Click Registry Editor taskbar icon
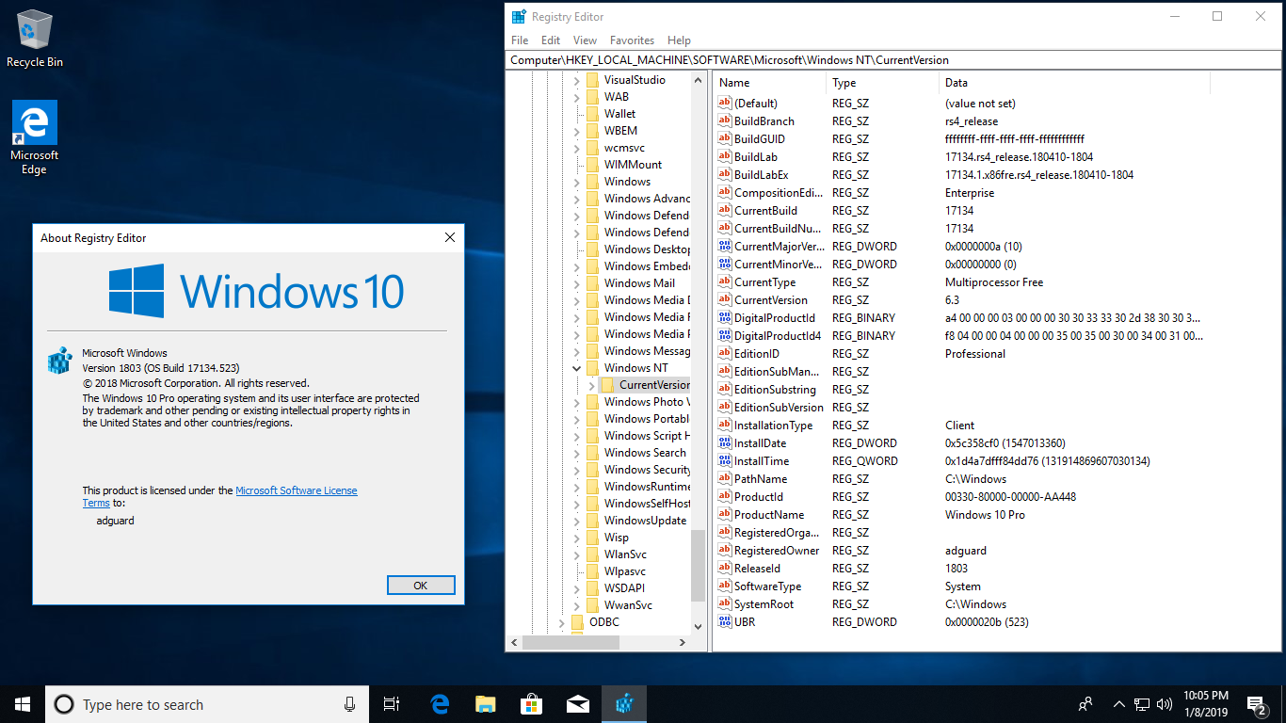This screenshot has width=1286, height=723. [624, 704]
